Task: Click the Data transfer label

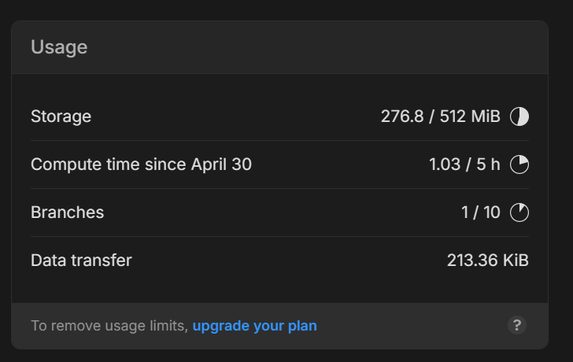Action: (x=81, y=260)
